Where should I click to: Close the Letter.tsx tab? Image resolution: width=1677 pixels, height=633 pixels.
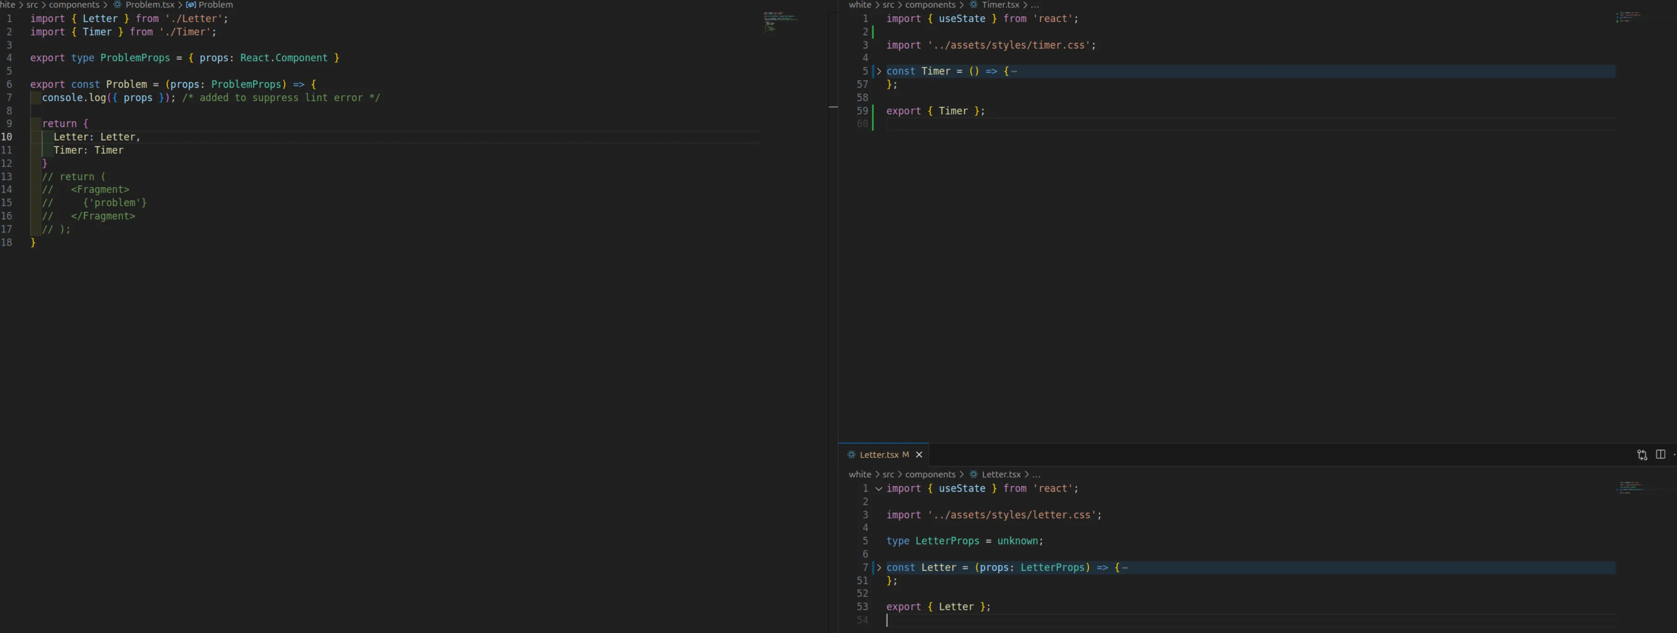[919, 455]
